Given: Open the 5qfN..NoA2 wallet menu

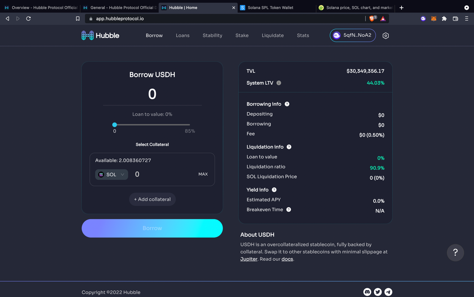Looking at the screenshot, I should pos(352,35).
